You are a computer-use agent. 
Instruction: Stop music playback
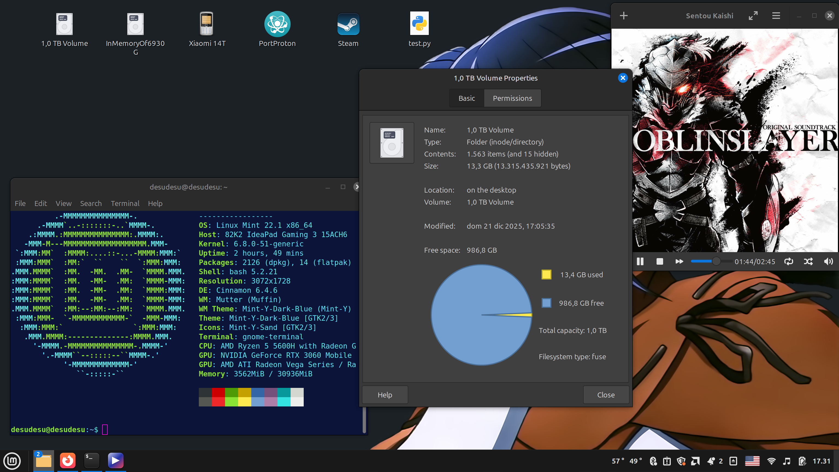660,261
